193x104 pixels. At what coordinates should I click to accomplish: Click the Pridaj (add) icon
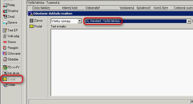pos(5,5)
